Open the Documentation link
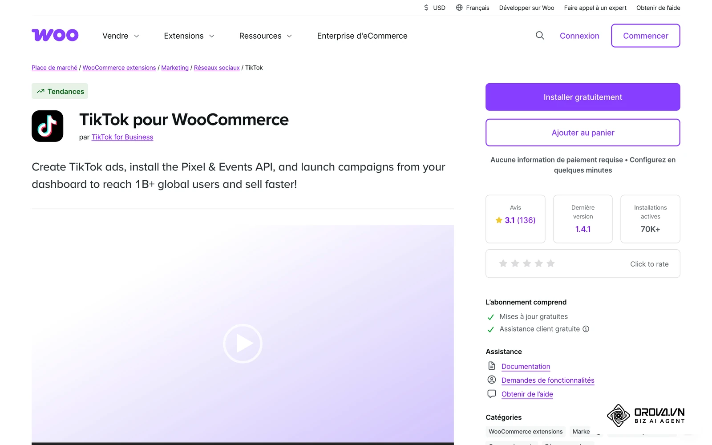Image resolution: width=712 pixels, height=445 pixels. point(526,366)
